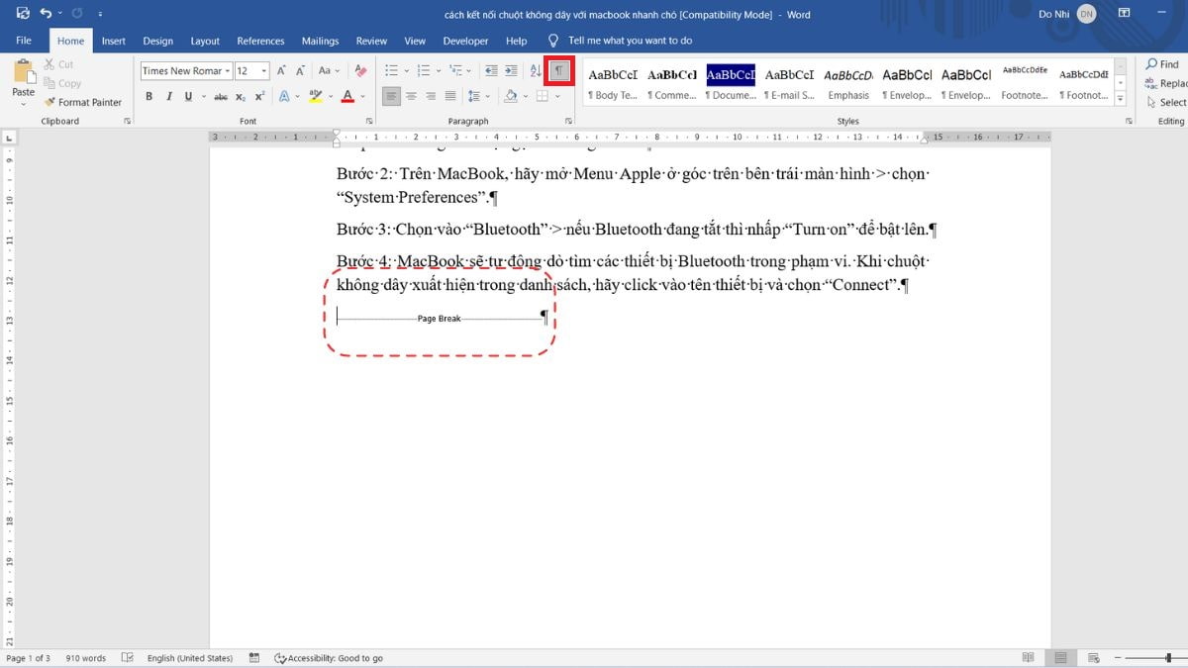Open the Accessibility: Good to go checker
Image resolution: width=1188 pixels, height=668 pixels.
[x=329, y=658]
